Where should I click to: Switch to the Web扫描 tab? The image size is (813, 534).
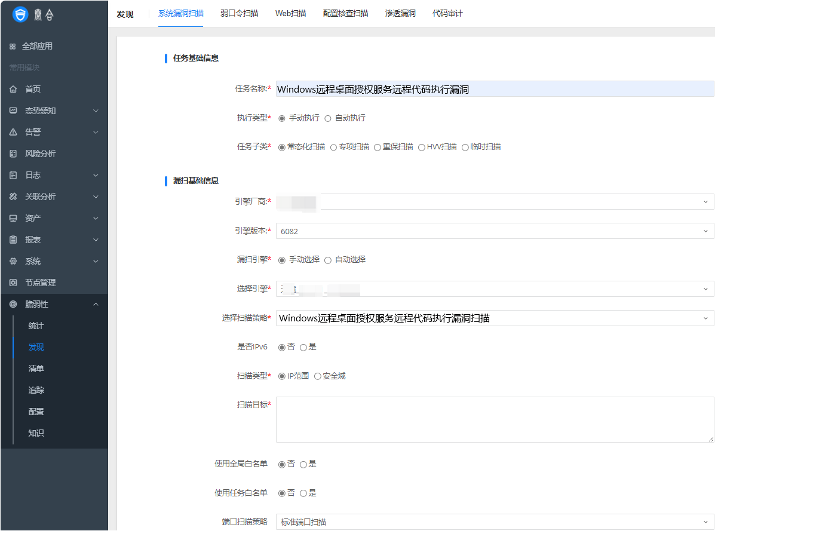click(291, 13)
